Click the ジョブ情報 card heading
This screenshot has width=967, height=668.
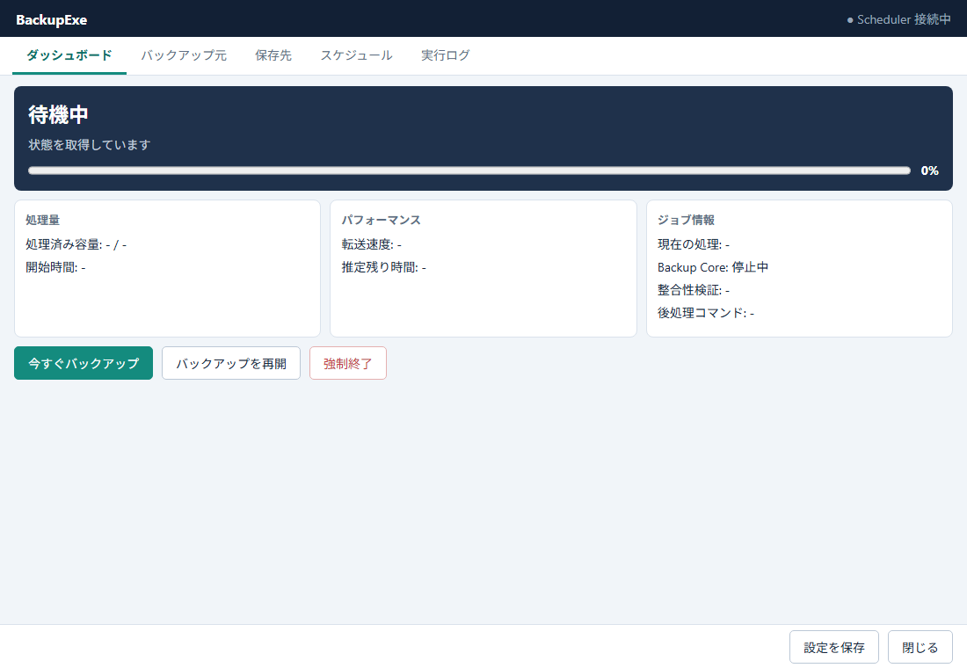pyautogui.click(x=686, y=221)
